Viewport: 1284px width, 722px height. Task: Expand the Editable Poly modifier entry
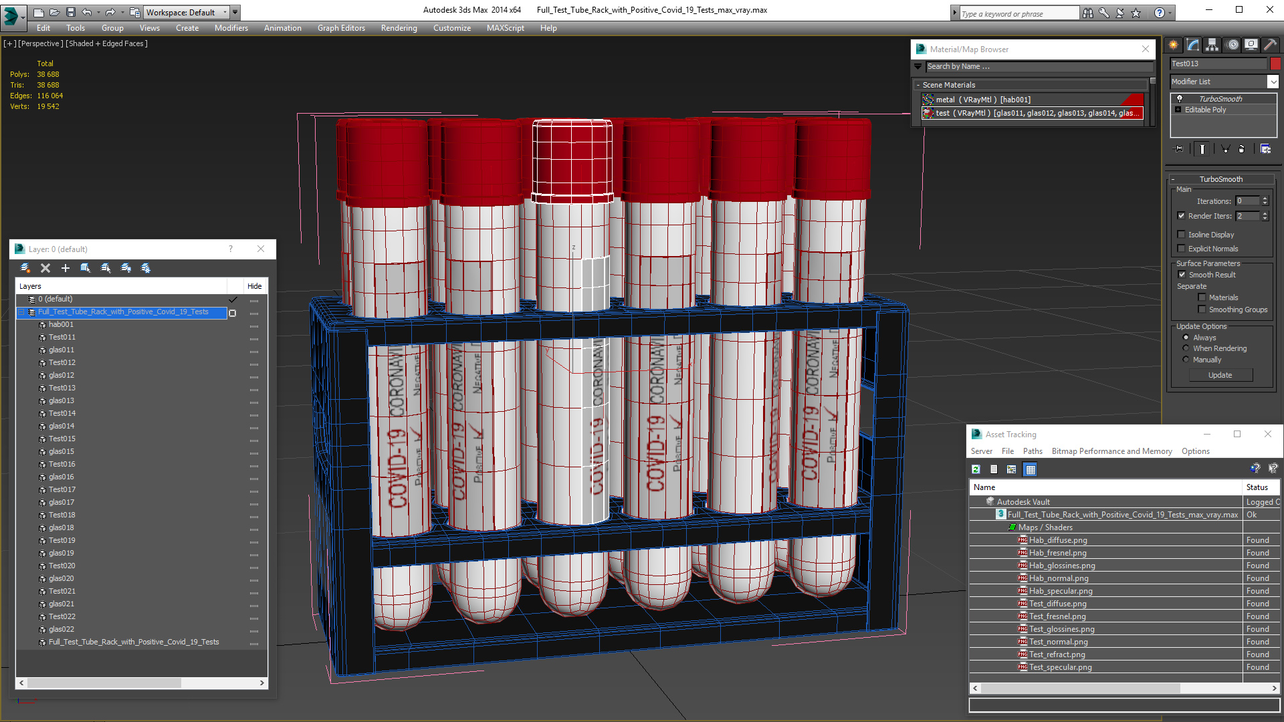point(1178,110)
